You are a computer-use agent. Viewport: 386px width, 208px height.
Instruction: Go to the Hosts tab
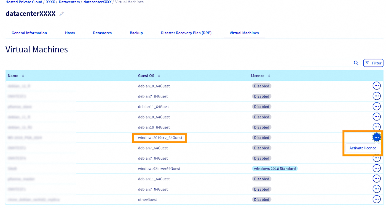coord(70,33)
